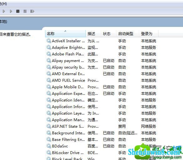Image resolution: width=183 pixels, height=160 pixels.
Task: Click gear icon beside BitLocker Drive
Action: point(49,152)
